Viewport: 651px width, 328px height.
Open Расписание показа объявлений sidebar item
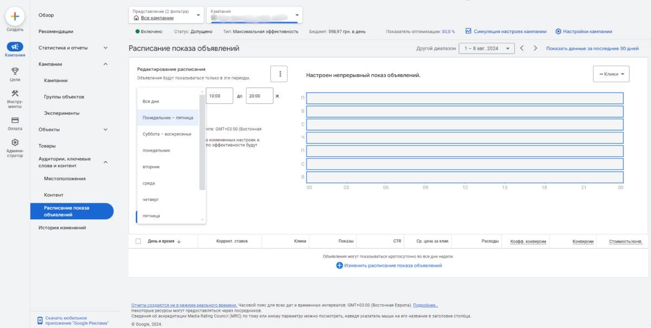click(72, 211)
